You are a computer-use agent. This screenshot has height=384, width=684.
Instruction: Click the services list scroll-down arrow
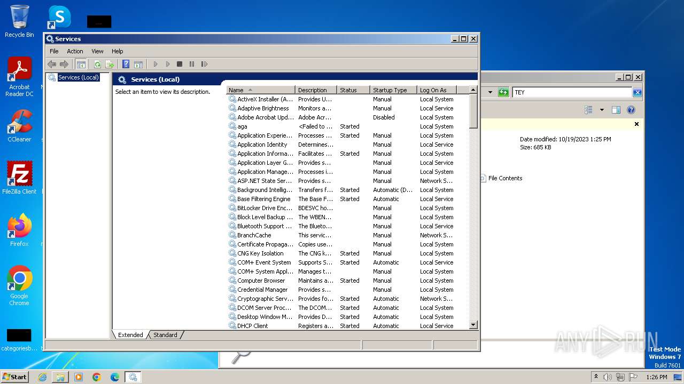click(x=473, y=325)
